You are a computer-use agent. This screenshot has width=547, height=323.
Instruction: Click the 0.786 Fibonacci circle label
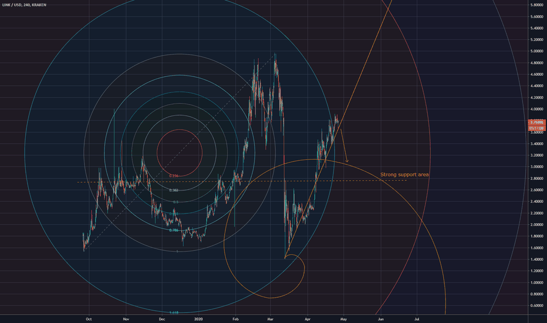(x=174, y=230)
